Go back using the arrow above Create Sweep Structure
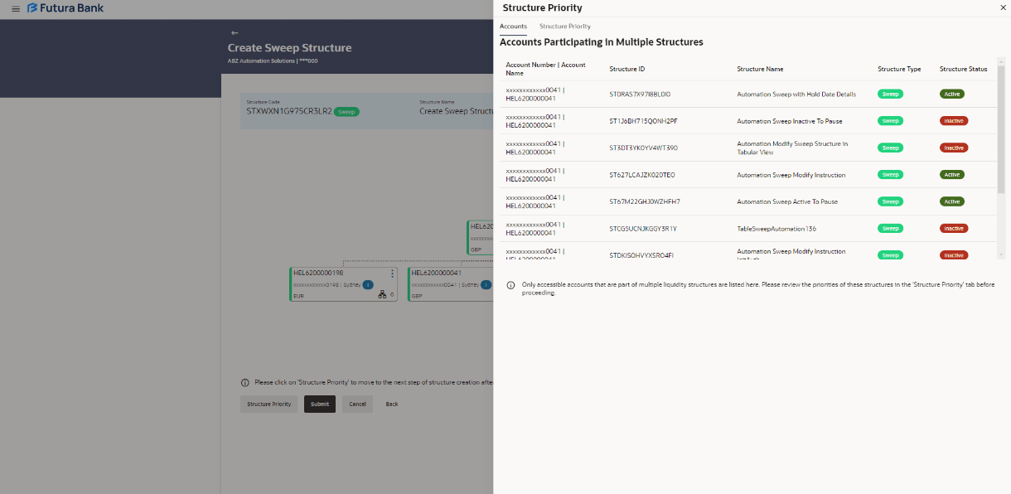This screenshot has height=494, width=1011. [235, 33]
